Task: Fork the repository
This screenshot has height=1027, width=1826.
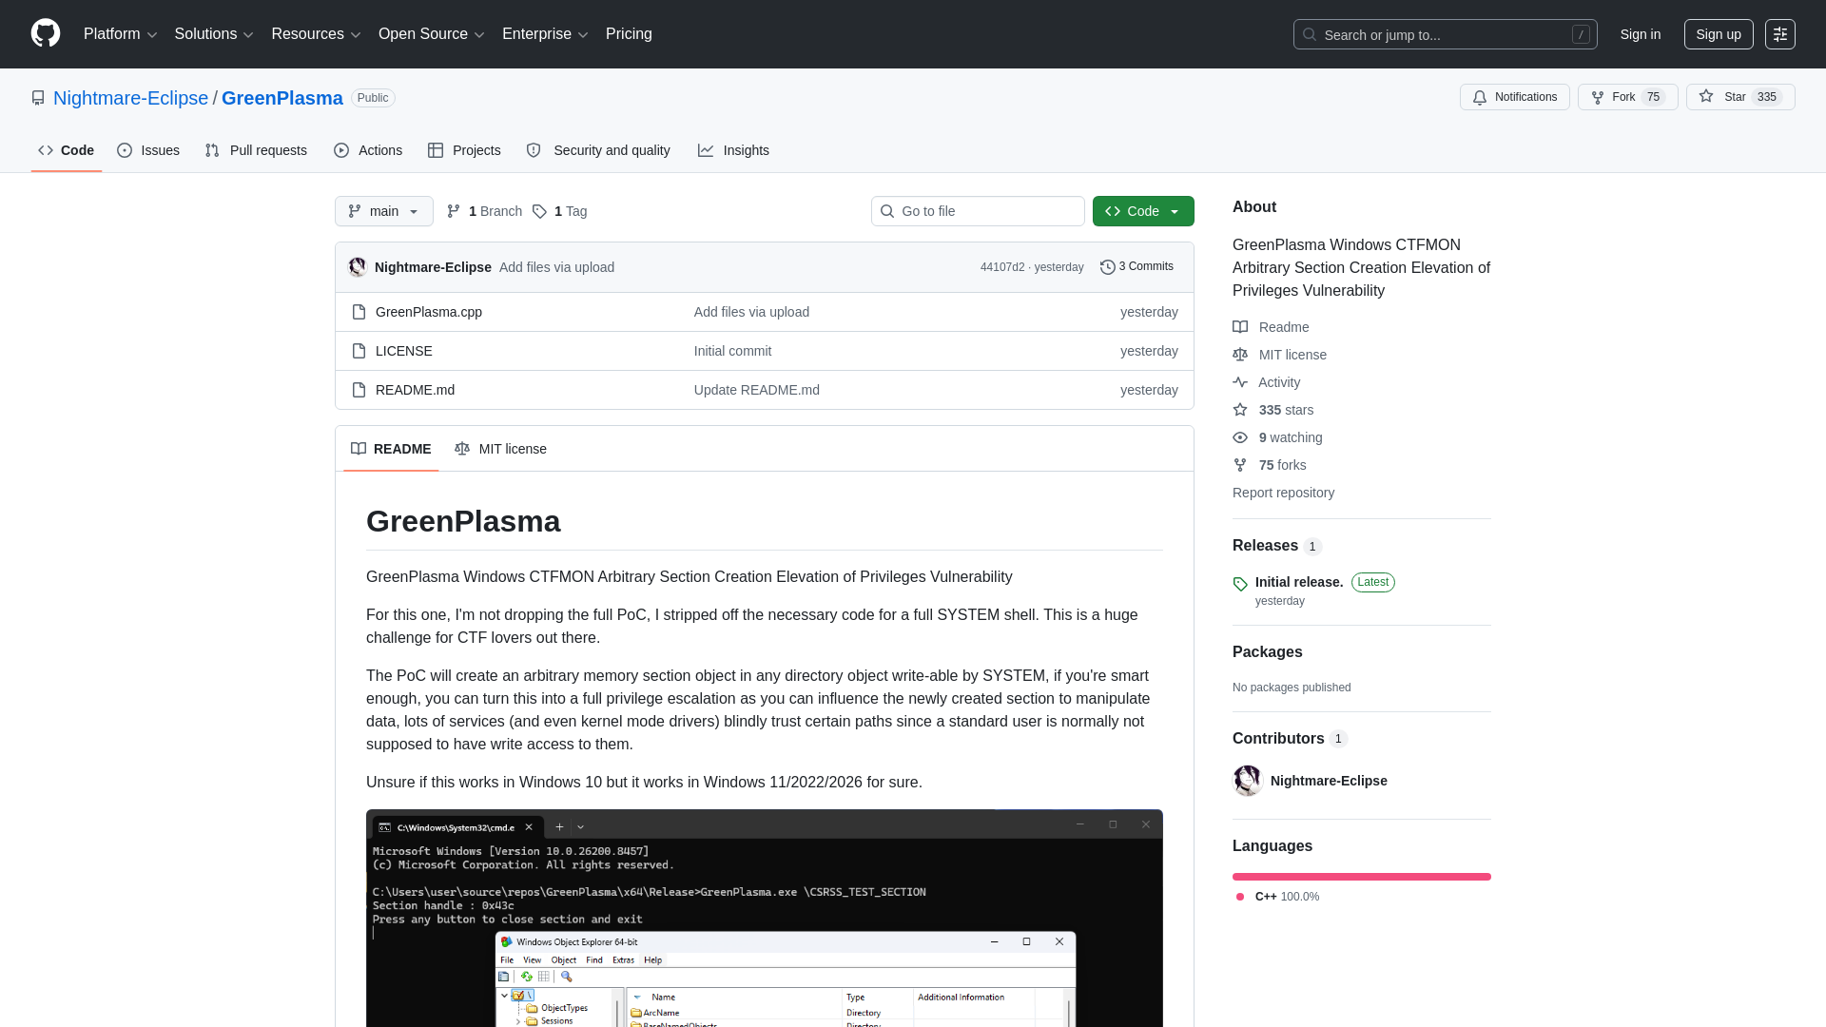Action: tap(1628, 97)
